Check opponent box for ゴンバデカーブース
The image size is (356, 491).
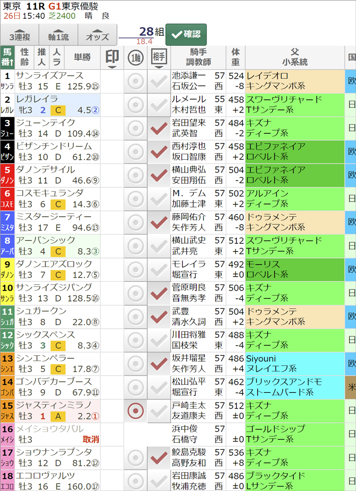(x=159, y=387)
